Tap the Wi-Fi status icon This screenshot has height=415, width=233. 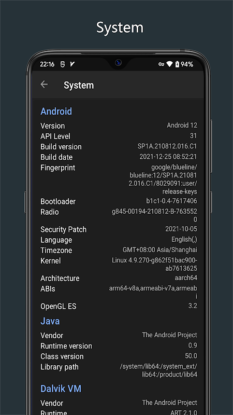pyautogui.click(x=169, y=64)
